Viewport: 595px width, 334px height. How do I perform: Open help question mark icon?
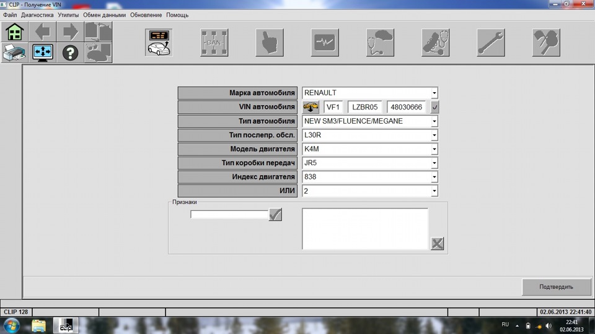(x=70, y=52)
